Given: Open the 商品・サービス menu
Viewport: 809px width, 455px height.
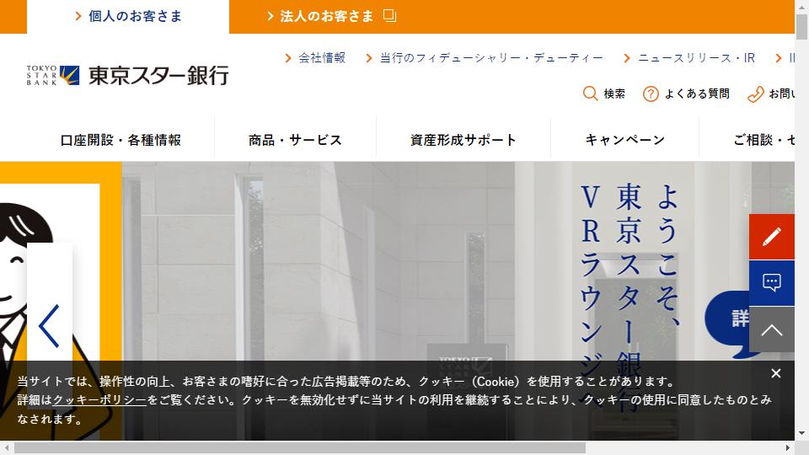Looking at the screenshot, I should click(x=295, y=140).
